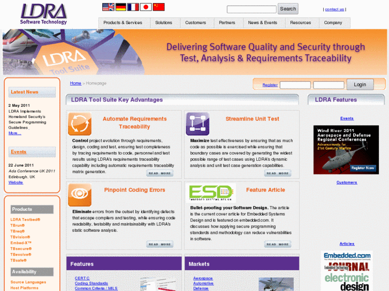This screenshot has width=389, height=291.
Task: Read more about Pinpoint Coding Errors
Action: tap(160, 245)
